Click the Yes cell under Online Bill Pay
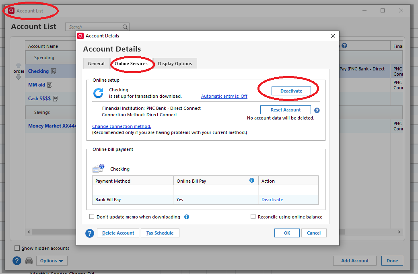The width and height of the screenshot is (418, 274). [x=216, y=200]
